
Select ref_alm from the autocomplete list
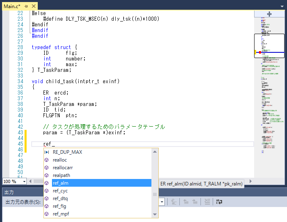point(60,183)
